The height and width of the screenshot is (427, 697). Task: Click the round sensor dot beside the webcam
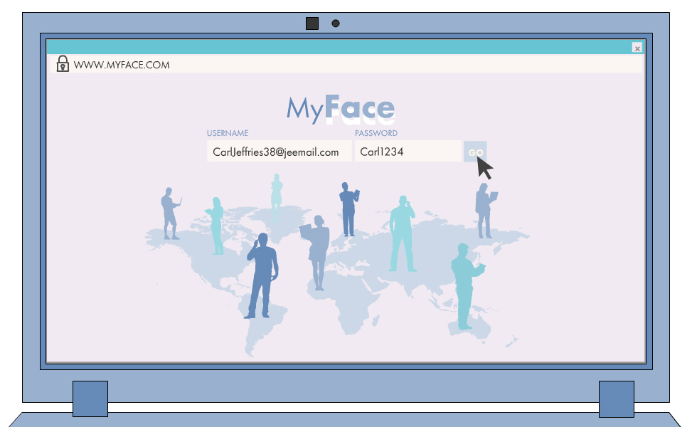336,23
